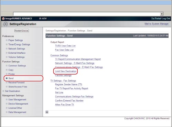Open Mail to System Manager link
The height and width of the screenshot is (127, 172).
[157, 24]
